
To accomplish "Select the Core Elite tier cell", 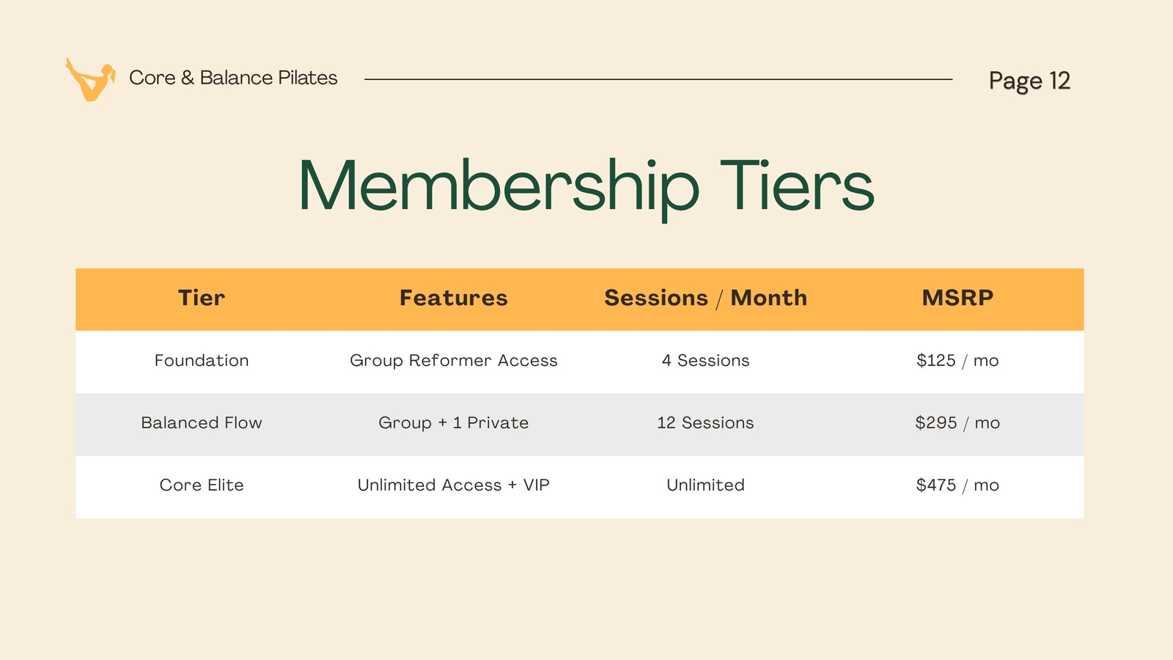I will pos(202,485).
